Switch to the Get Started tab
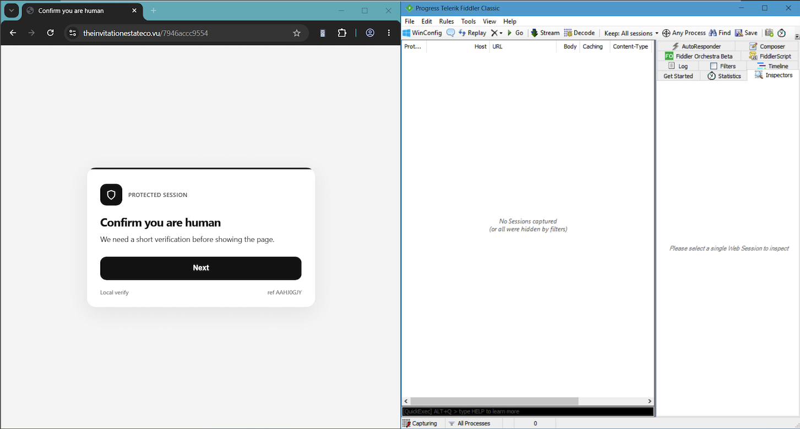 point(678,76)
